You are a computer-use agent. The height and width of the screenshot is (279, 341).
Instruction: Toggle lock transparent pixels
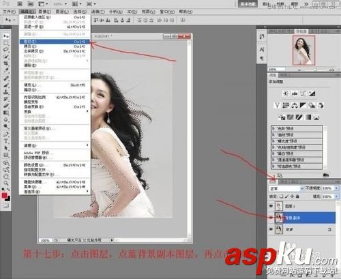tap(282, 196)
